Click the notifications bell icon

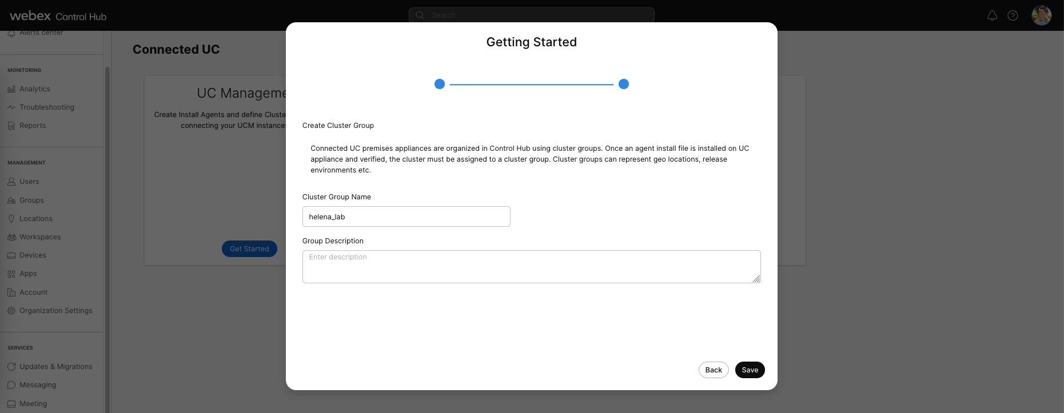click(x=992, y=15)
